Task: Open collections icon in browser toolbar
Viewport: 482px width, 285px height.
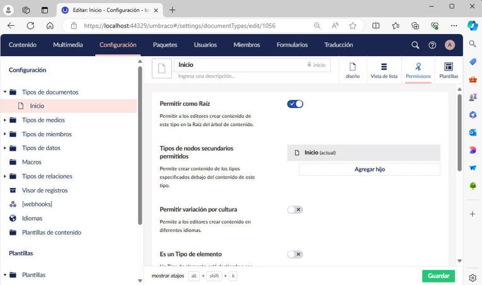Action: pyautogui.click(x=415, y=26)
